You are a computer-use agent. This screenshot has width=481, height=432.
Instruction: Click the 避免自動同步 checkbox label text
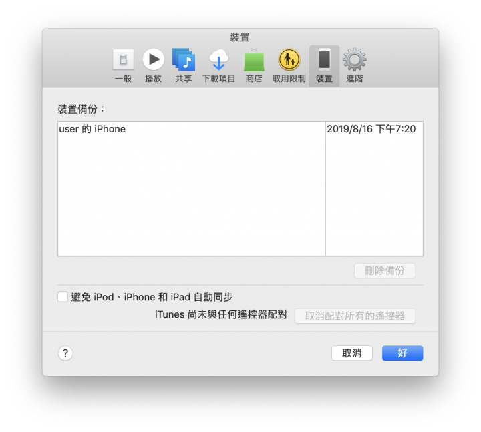152,297
